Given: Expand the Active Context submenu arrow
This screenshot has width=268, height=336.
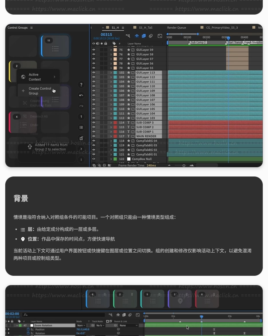Looking at the screenshot, I should [x=54, y=77].
